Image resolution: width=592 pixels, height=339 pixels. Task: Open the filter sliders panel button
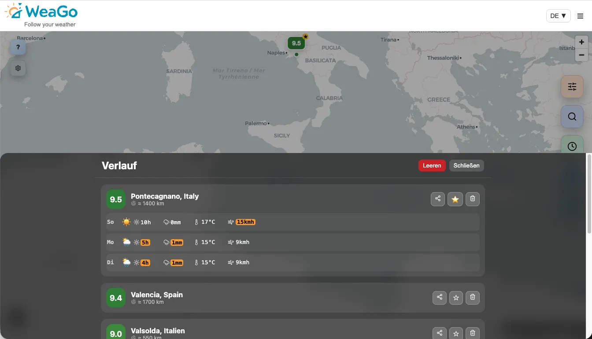pyautogui.click(x=572, y=87)
